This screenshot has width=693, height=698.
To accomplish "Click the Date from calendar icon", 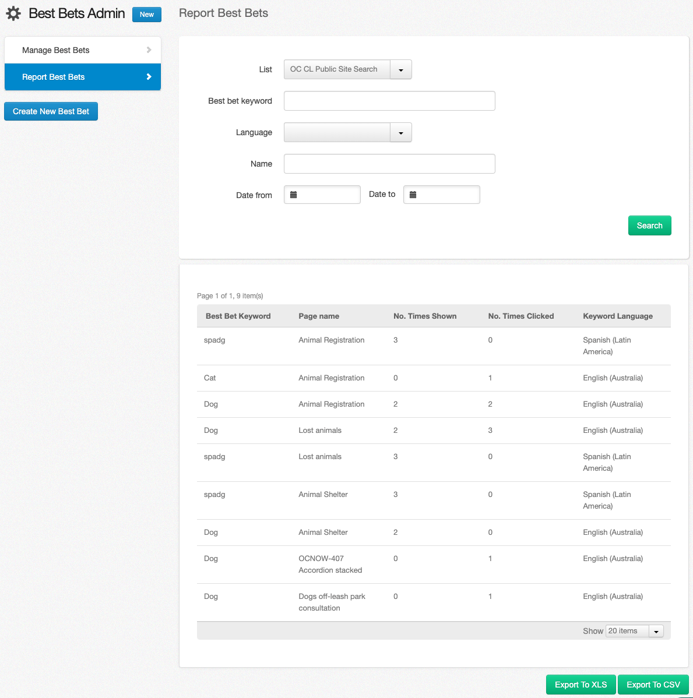I will pos(294,195).
